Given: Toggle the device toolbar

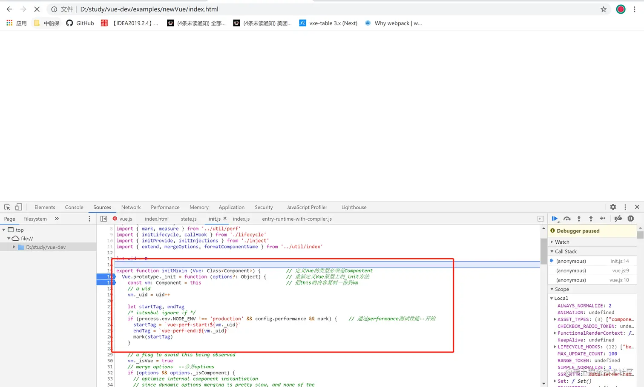Looking at the screenshot, I should pos(18,207).
